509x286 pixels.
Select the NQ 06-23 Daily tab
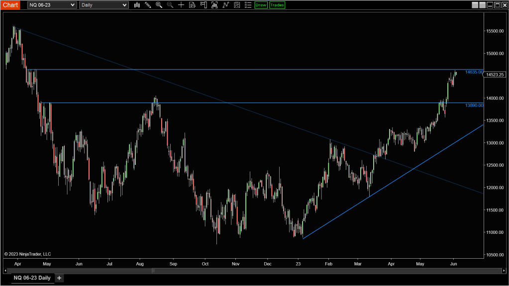pyautogui.click(x=32, y=278)
